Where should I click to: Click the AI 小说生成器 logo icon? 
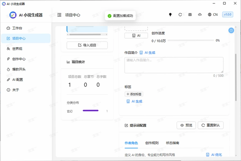13,15
